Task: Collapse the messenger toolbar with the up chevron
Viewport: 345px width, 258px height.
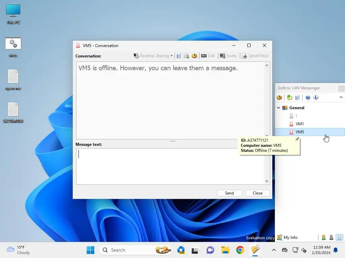Action: pos(341,97)
